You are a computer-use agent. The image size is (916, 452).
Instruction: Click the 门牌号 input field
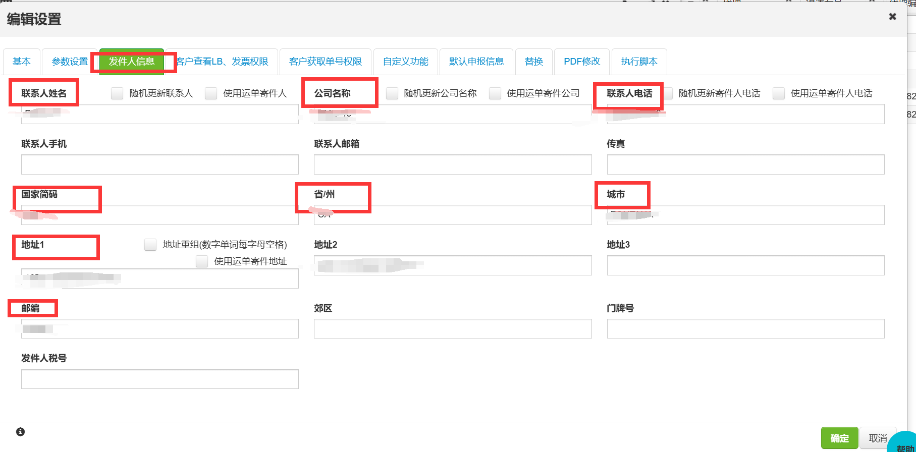click(745, 329)
